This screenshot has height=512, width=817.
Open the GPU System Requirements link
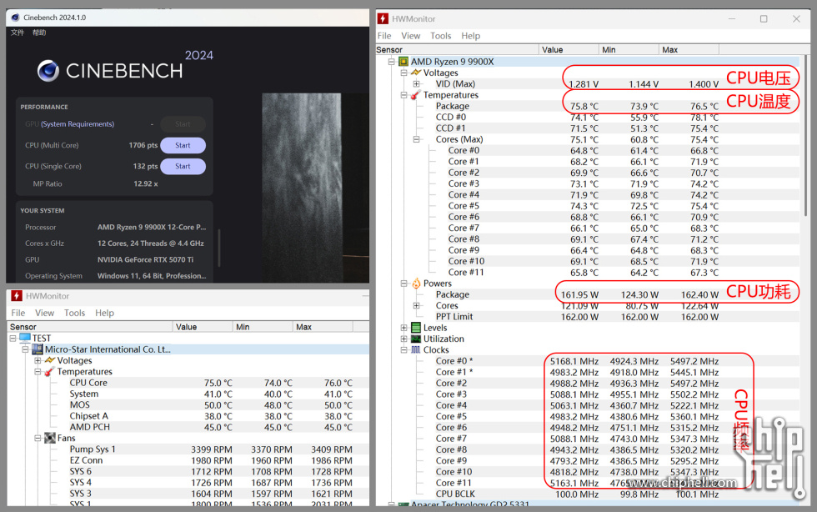(77, 124)
